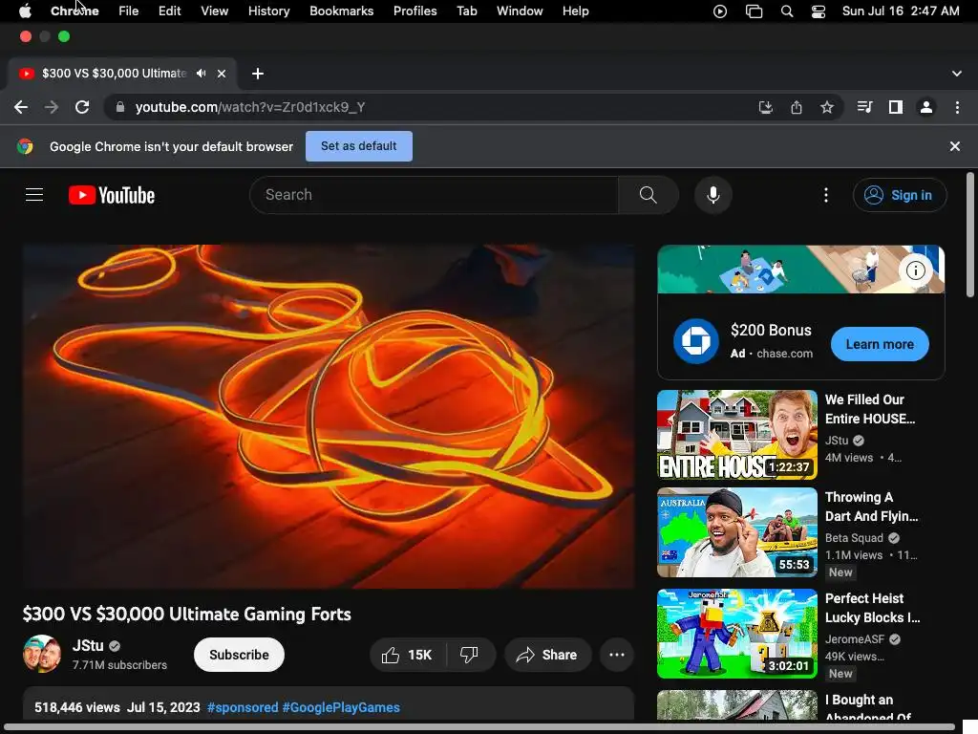The height and width of the screenshot is (734, 978).
Task: Click the horizontal page scrollbar
Action: (479, 727)
